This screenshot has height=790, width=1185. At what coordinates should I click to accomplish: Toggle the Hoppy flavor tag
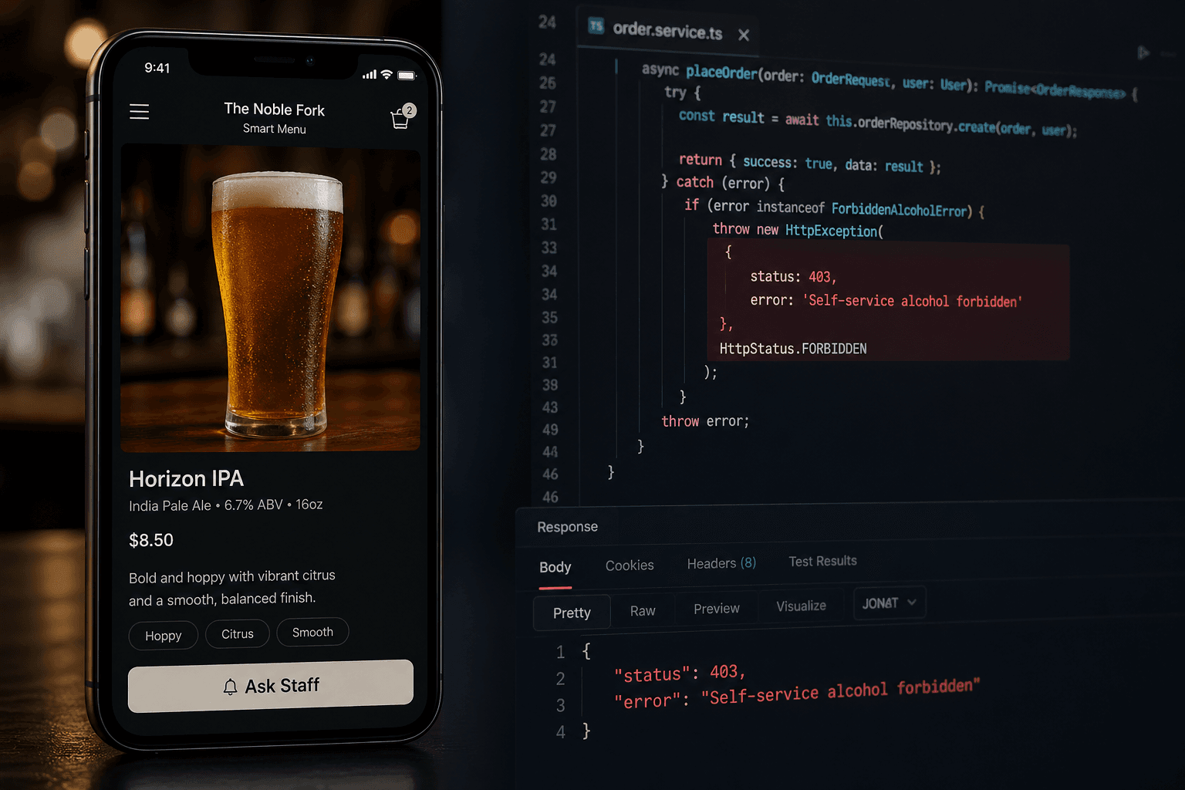coord(163,636)
